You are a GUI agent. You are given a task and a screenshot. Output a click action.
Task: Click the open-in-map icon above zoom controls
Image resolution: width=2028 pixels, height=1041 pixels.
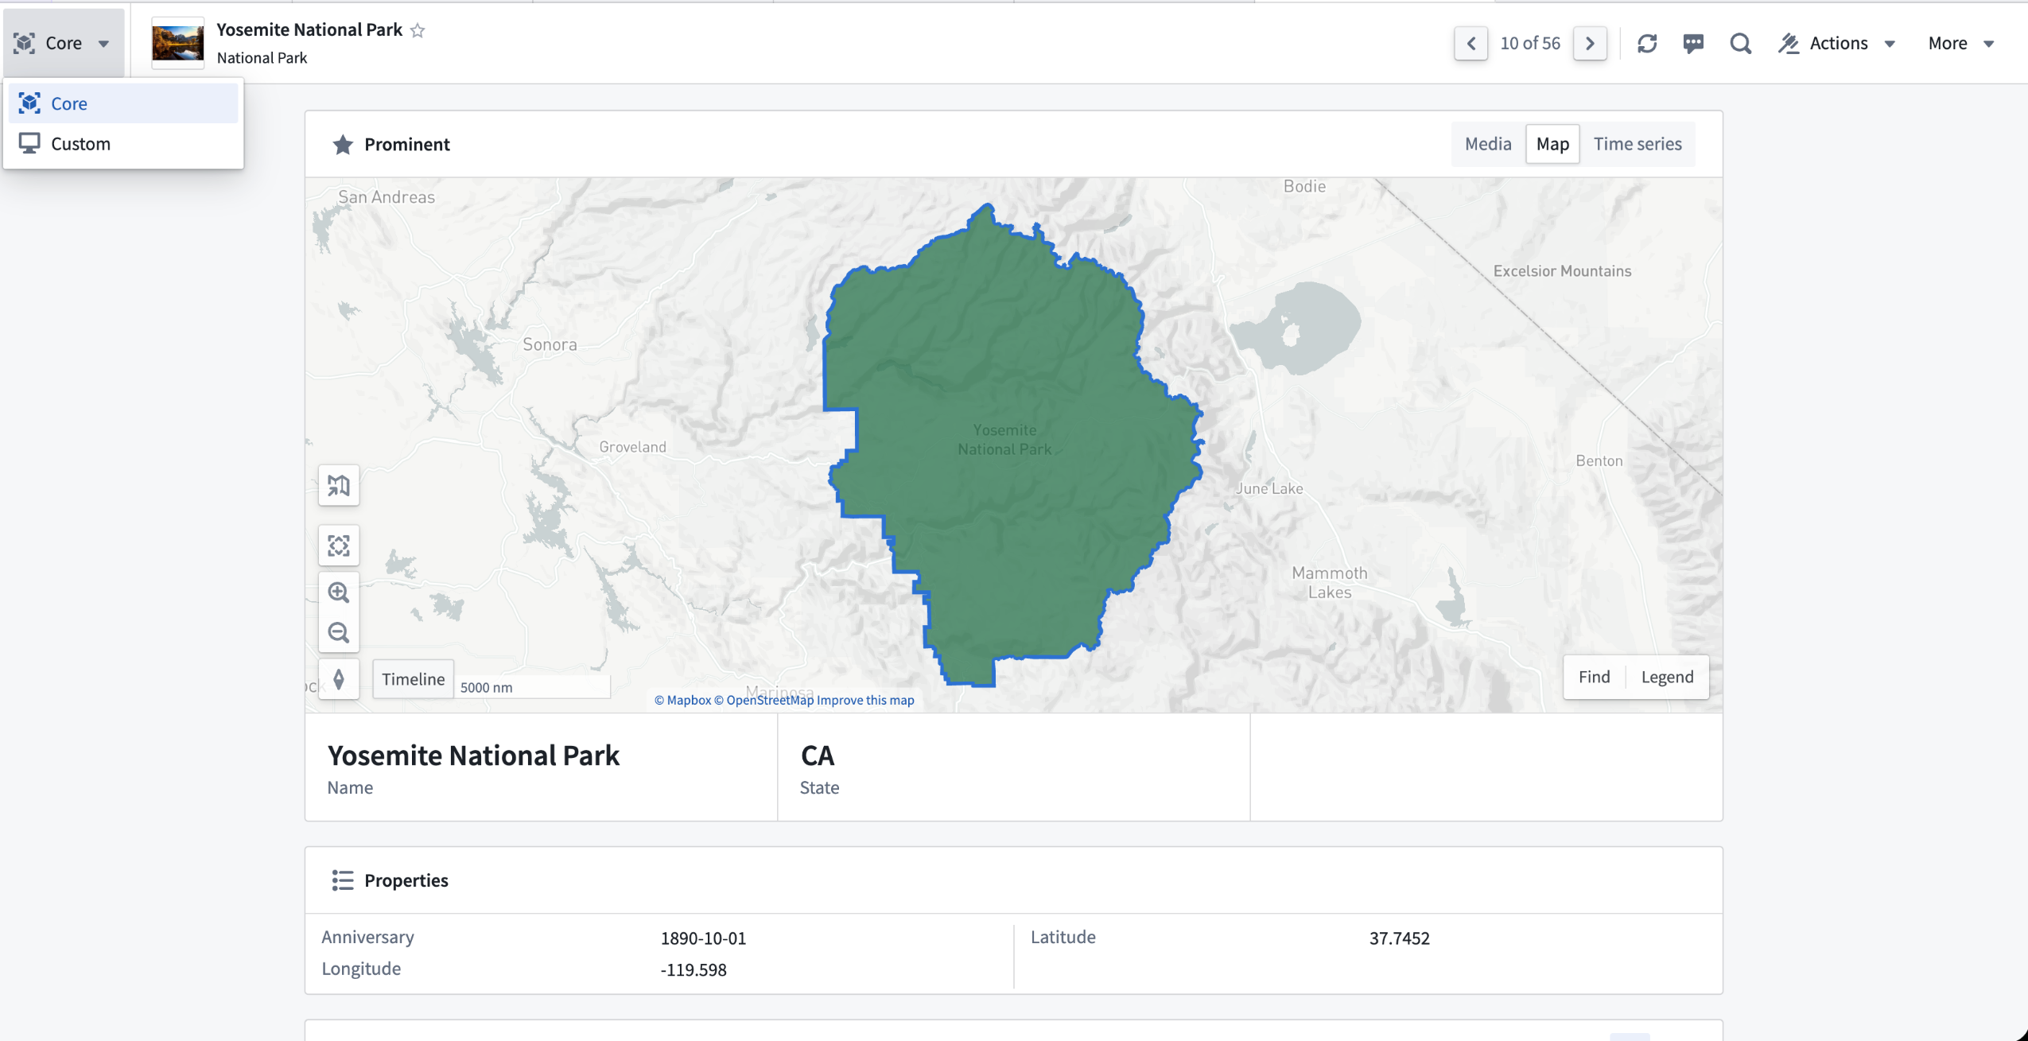(x=339, y=485)
